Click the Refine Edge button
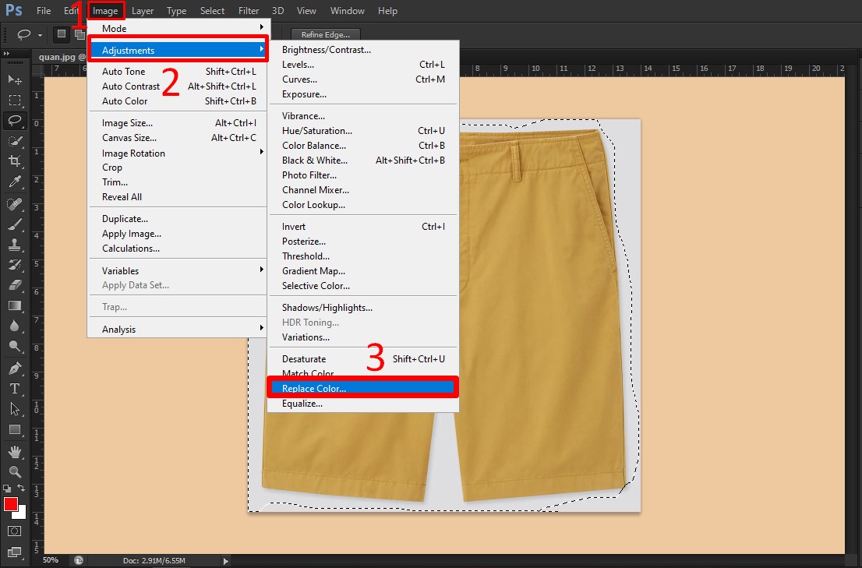Screen dimensions: 862x568 325,34
